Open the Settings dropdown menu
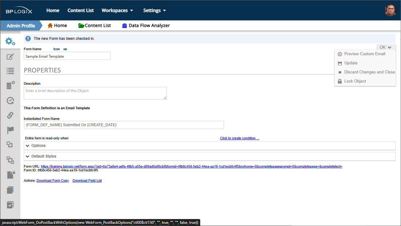The height and width of the screenshot is (226, 401). point(154,10)
